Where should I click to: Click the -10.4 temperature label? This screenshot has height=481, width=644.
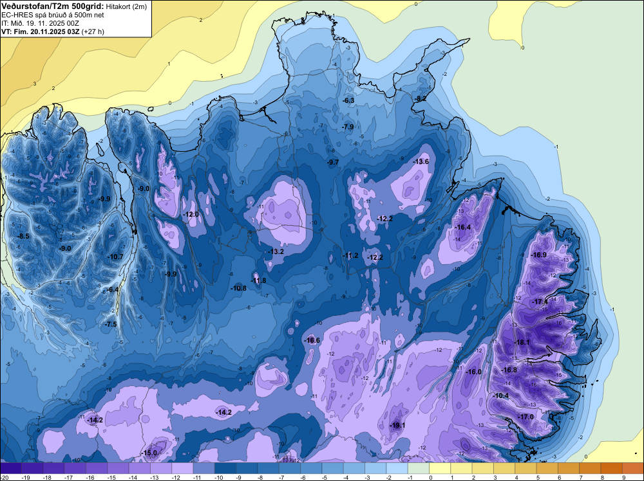500,395
